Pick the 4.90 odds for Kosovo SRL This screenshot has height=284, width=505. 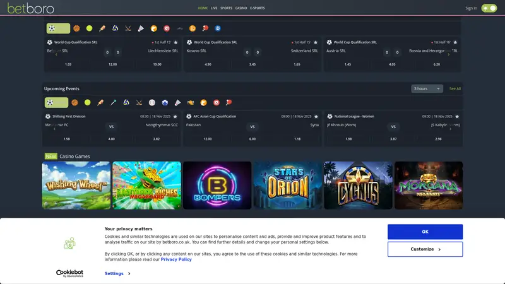[x=208, y=64]
